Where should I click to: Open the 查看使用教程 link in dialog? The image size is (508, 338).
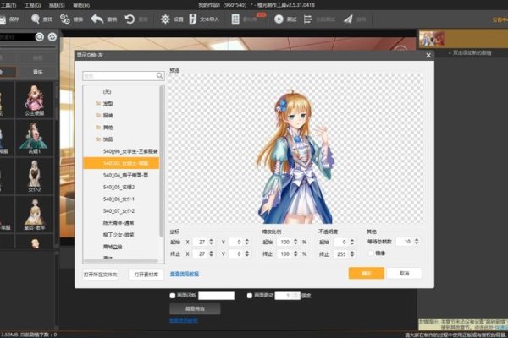[185, 274]
